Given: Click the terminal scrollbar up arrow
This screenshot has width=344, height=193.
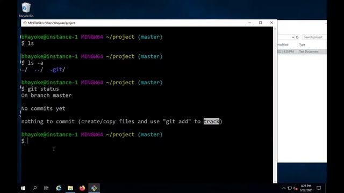Looking at the screenshot, I should [275, 28].
